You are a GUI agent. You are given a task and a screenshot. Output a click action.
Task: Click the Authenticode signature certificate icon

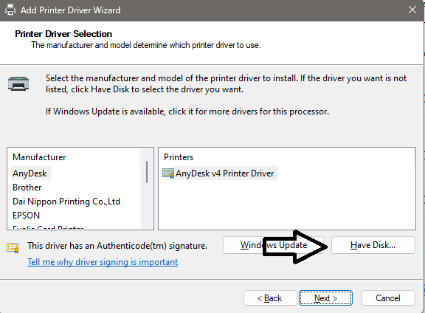13,247
